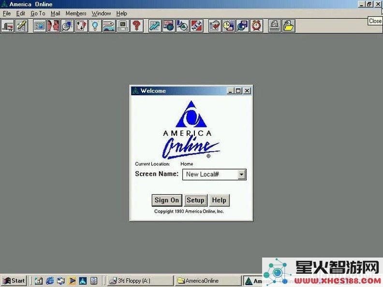Close the Welcome window

[247, 91]
